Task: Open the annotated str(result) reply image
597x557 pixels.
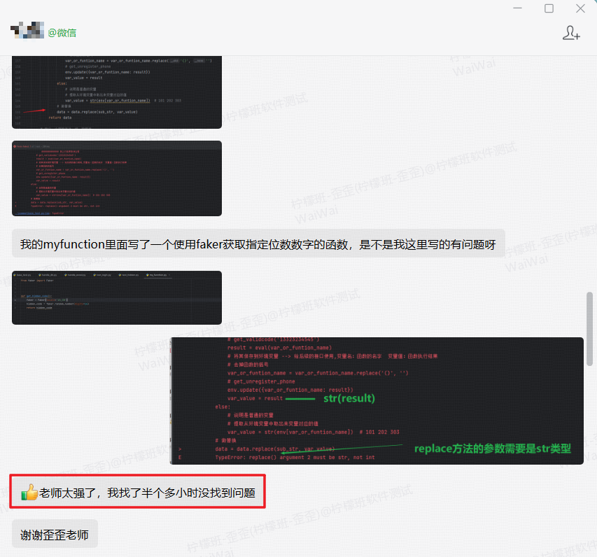Action: tap(377, 400)
